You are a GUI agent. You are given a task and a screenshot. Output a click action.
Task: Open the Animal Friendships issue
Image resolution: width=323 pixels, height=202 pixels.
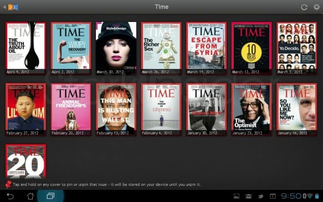click(x=70, y=107)
